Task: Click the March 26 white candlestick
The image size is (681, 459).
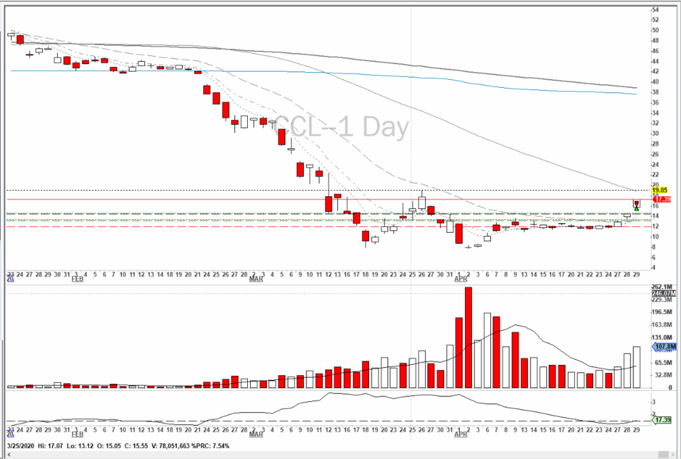Action: [422, 203]
